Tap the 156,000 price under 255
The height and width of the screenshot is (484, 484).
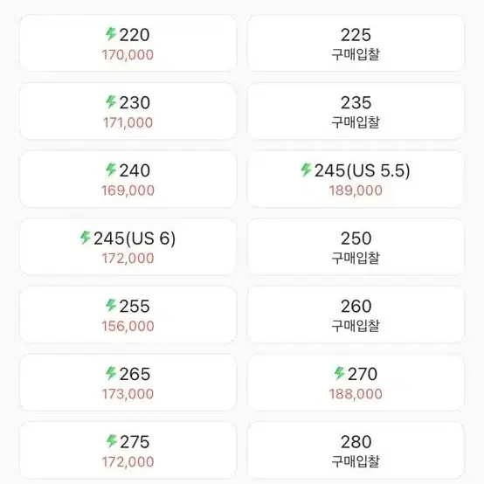pyautogui.click(x=128, y=326)
